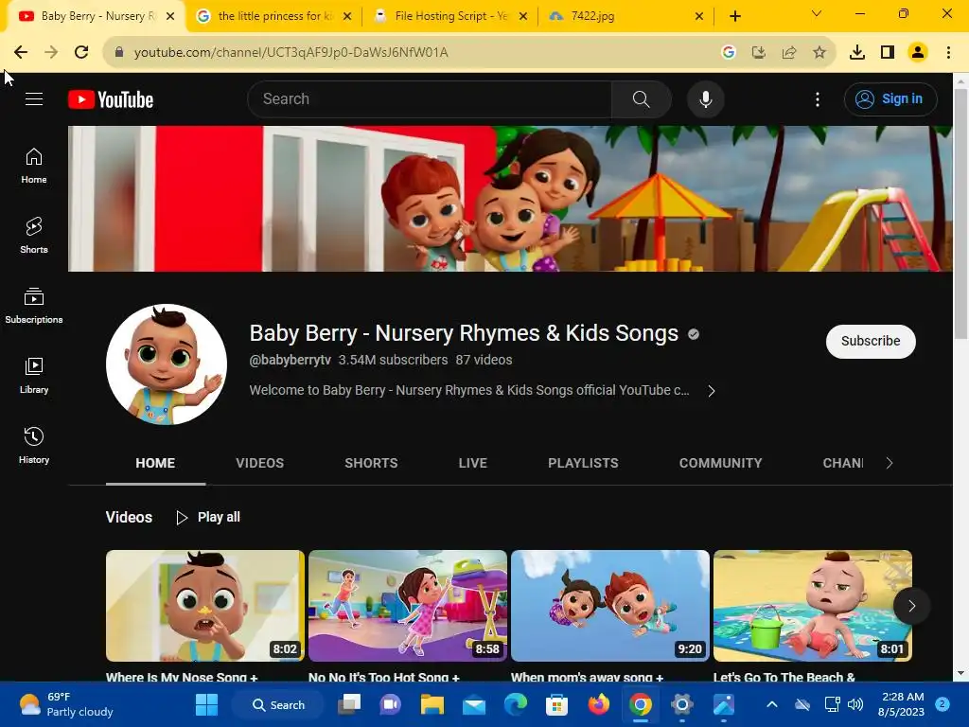Viewport: 969px width, 727px height.
Task: View site information lock icon
Action: click(x=119, y=53)
